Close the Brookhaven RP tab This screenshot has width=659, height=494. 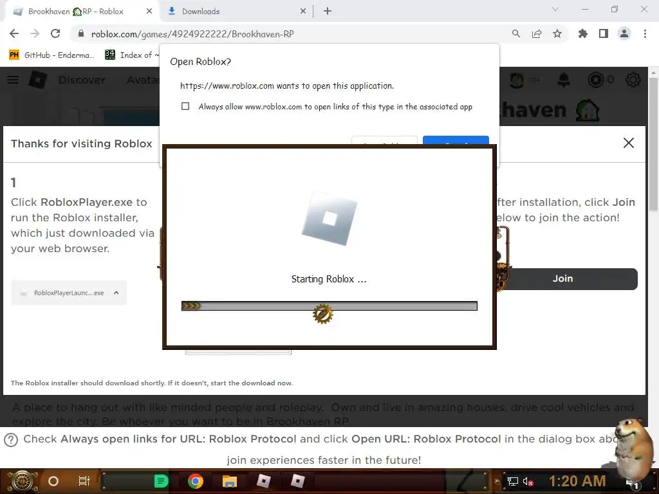coord(149,12)
